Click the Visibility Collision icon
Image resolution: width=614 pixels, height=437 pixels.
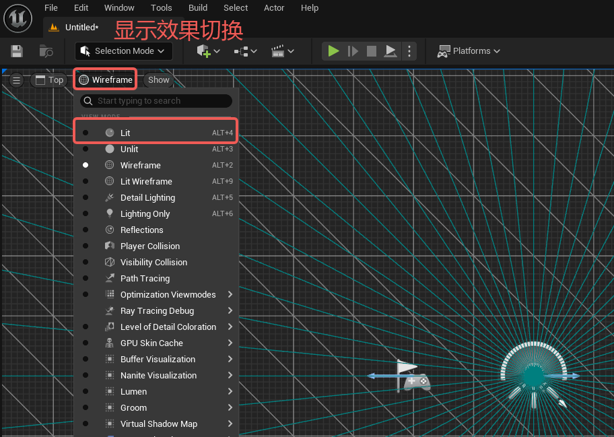click(110, 262)
